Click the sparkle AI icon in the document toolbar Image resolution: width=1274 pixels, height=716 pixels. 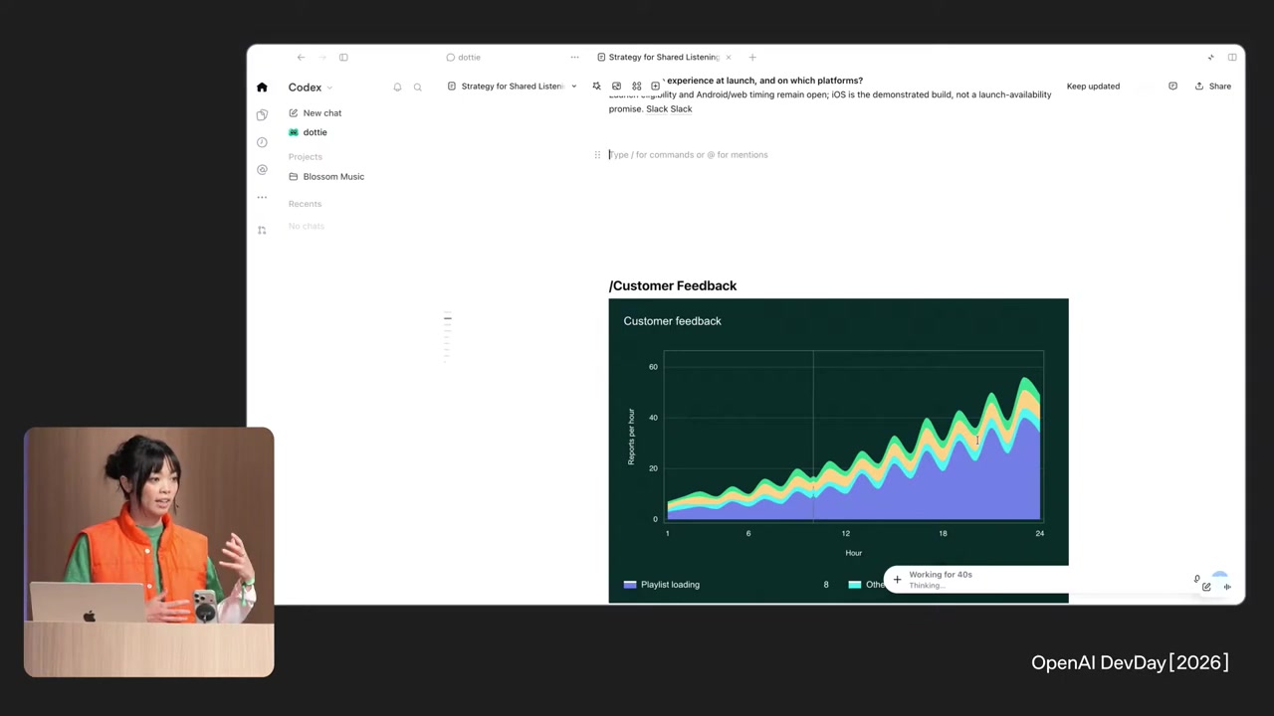[x=596, y=87]
